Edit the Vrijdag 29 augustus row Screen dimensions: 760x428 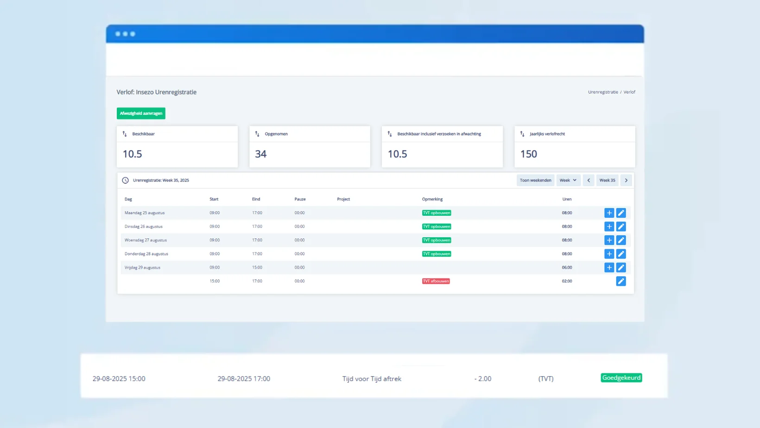pyautogui.click(x=621, y=267)
